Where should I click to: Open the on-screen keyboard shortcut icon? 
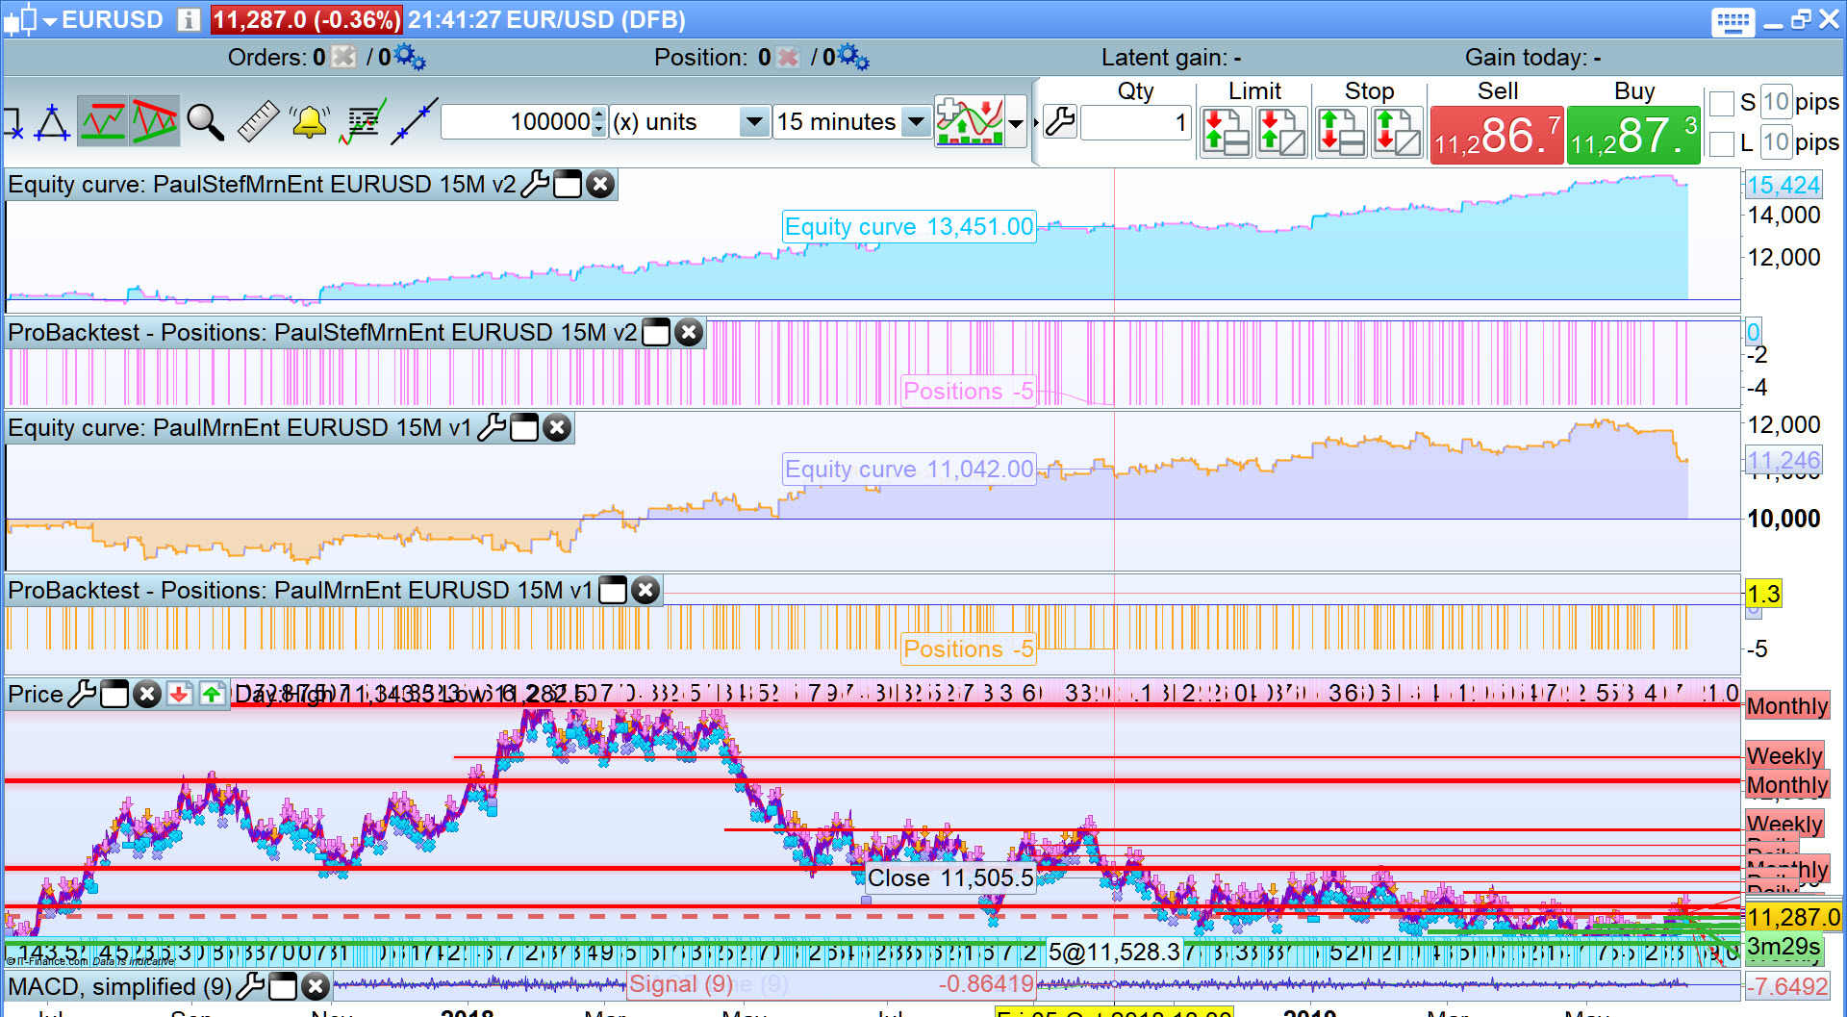click(1733, 21)
